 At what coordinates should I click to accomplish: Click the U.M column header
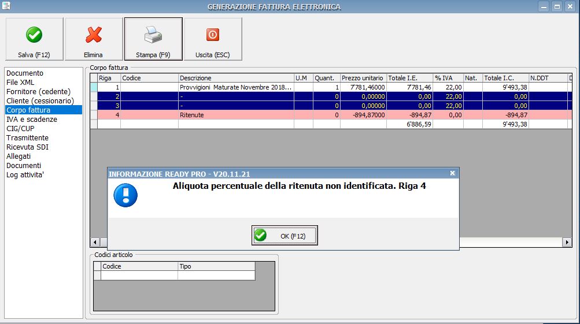point(304,78)
